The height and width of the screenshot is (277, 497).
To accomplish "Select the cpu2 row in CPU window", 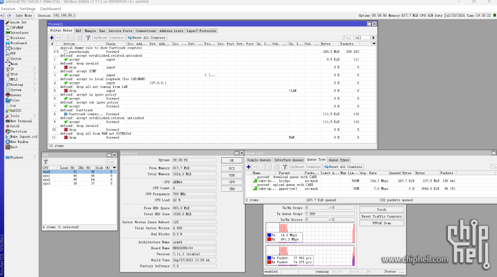I will click(79, 180).
